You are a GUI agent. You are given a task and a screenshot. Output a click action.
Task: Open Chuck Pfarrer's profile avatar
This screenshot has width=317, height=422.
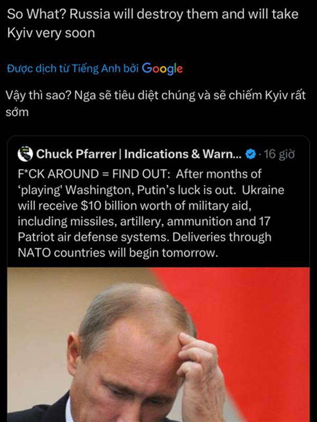click(x=25, y=154)
